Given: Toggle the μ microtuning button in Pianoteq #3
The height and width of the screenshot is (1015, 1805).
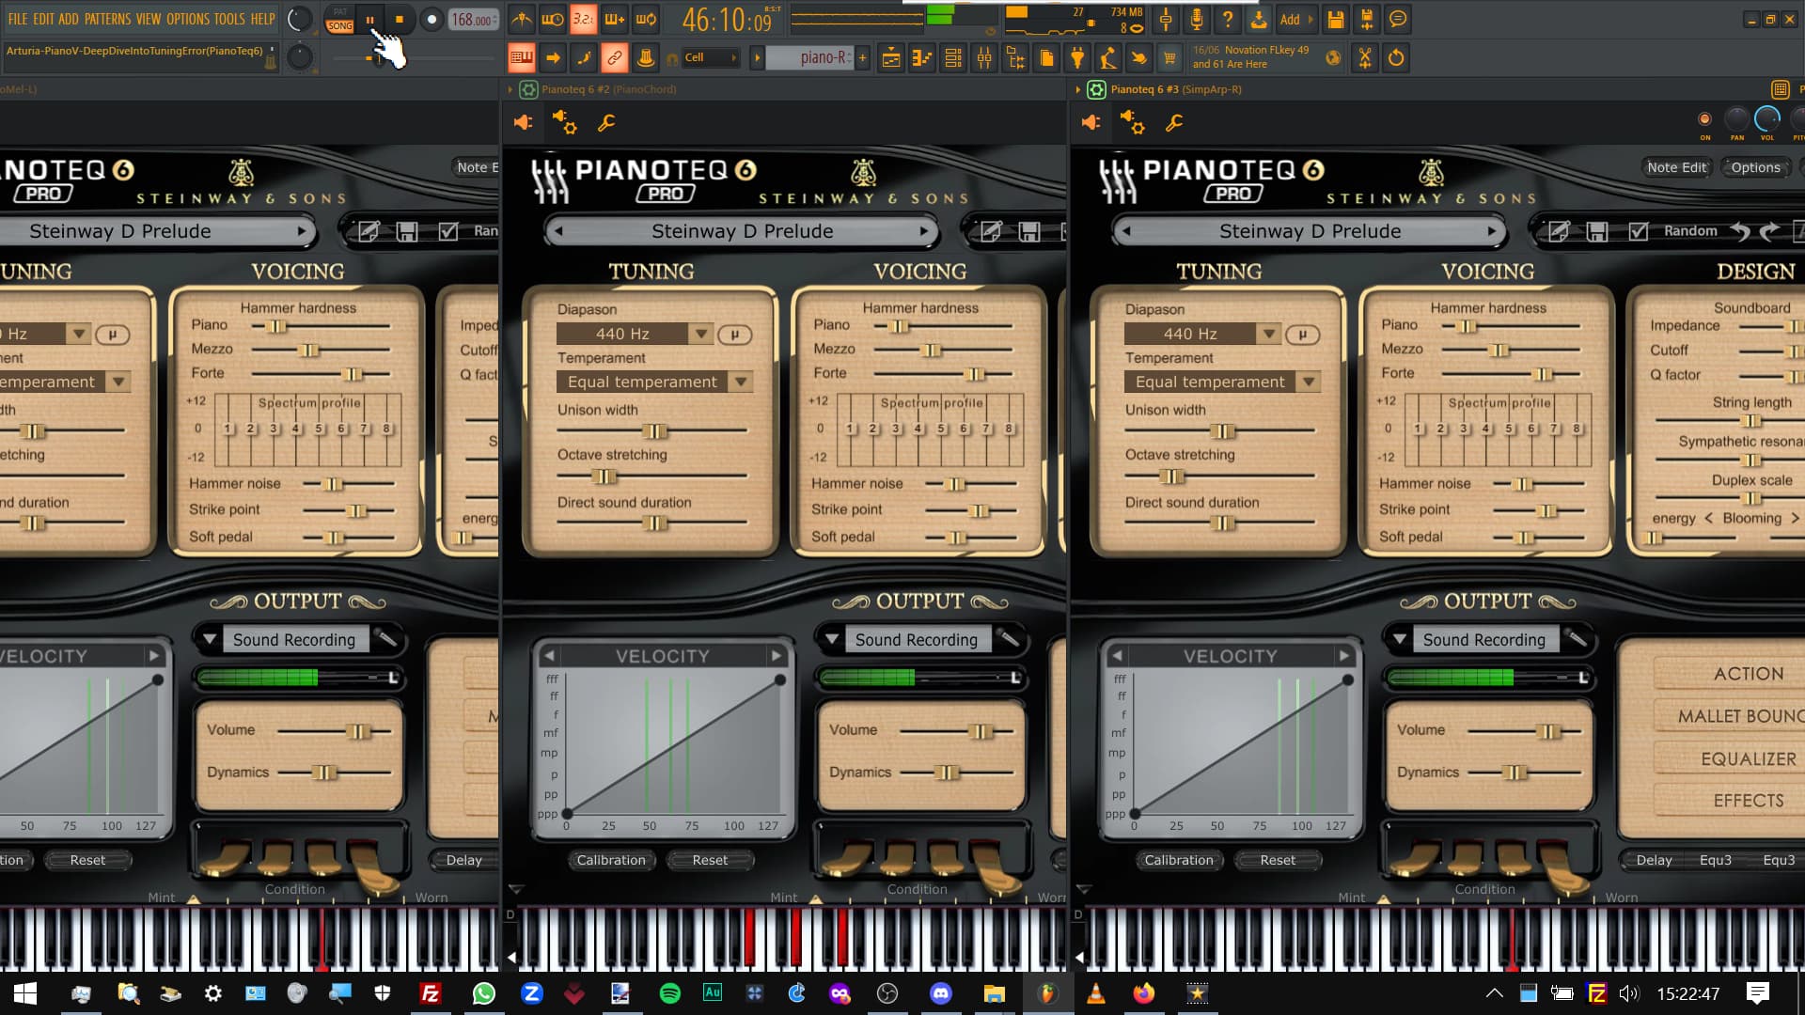Looking at the screenshot, I should [1302, 335].
